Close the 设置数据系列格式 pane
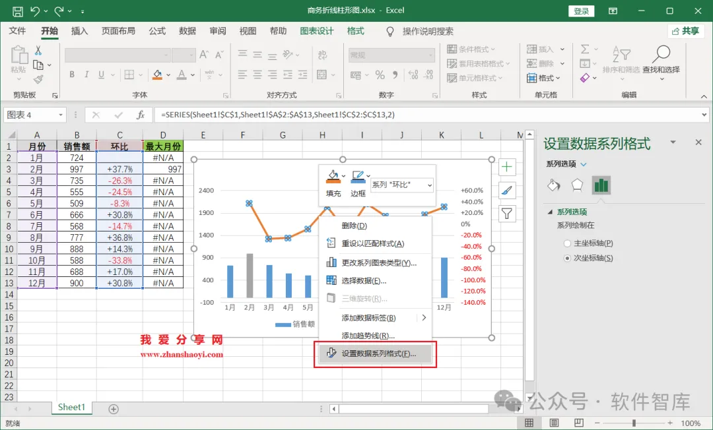The width and height of the screenshot is (713, 430). [698, 142]
